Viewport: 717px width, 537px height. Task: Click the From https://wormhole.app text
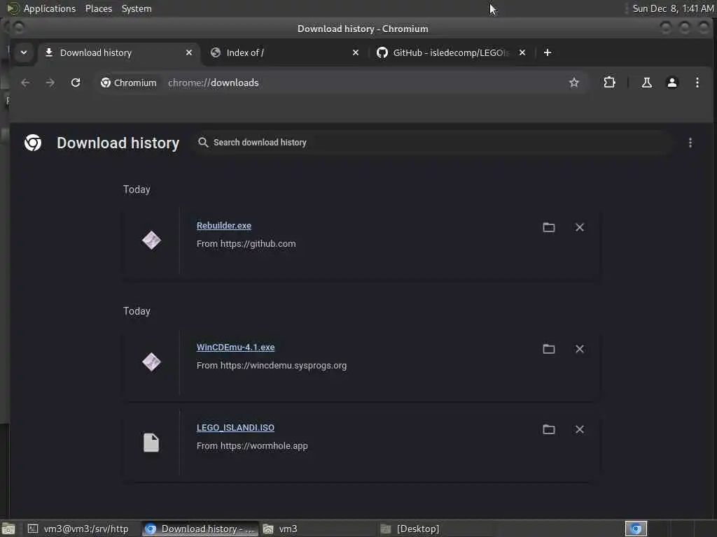coord(252,446)
